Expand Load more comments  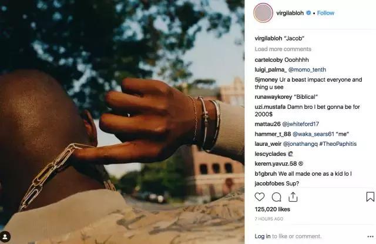283,49
